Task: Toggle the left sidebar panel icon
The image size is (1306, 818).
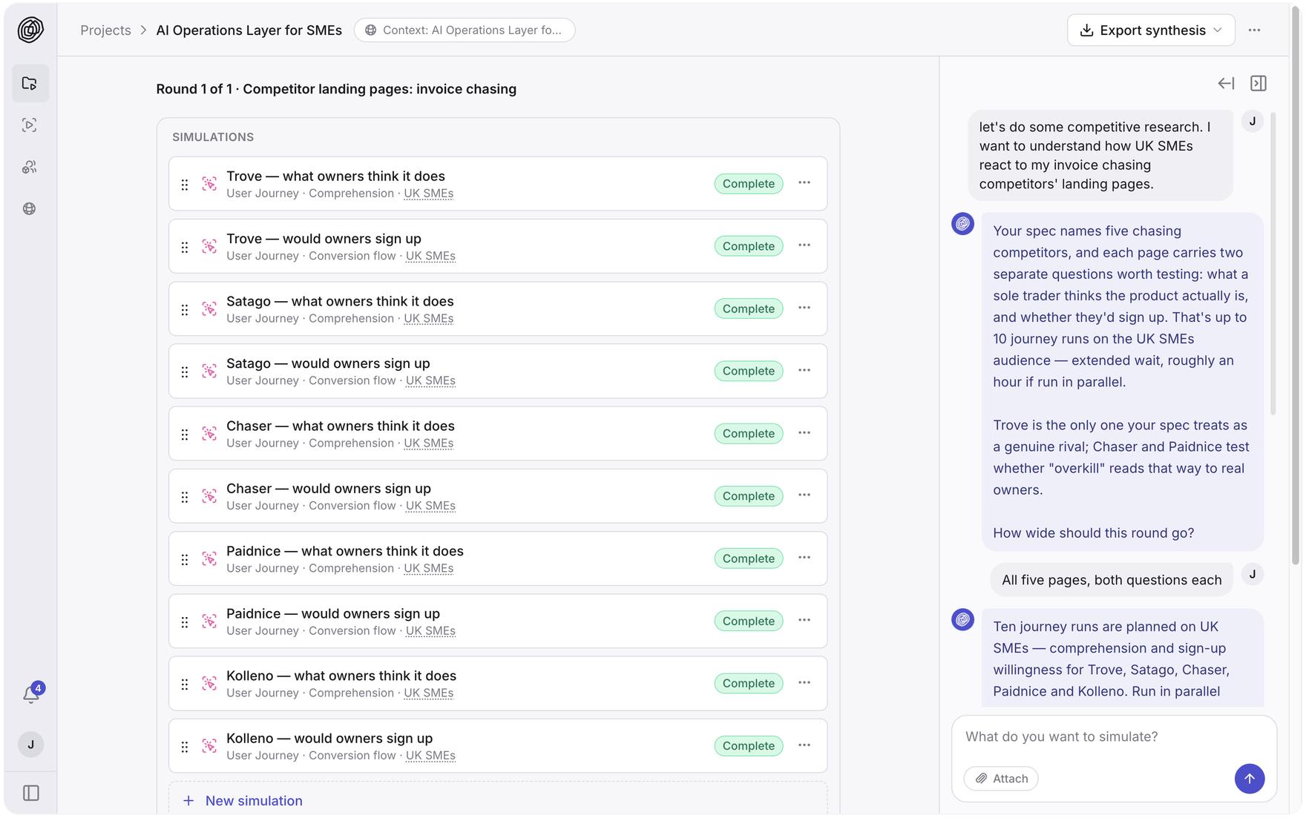Action: (31, 793)
